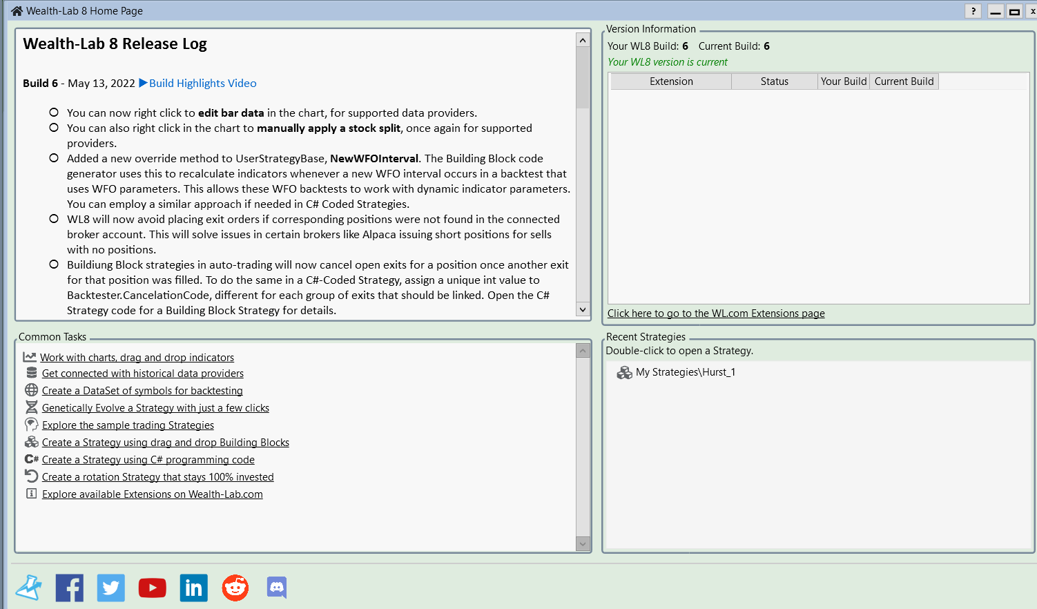Click the 'Current Build: 6' text
This screenshot has height=609, width=1037.
tap(734, 46)
